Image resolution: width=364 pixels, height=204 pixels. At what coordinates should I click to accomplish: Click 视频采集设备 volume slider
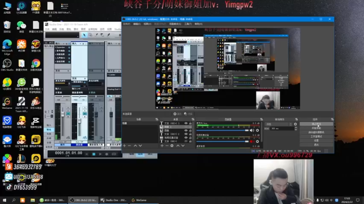pos(222,141)
